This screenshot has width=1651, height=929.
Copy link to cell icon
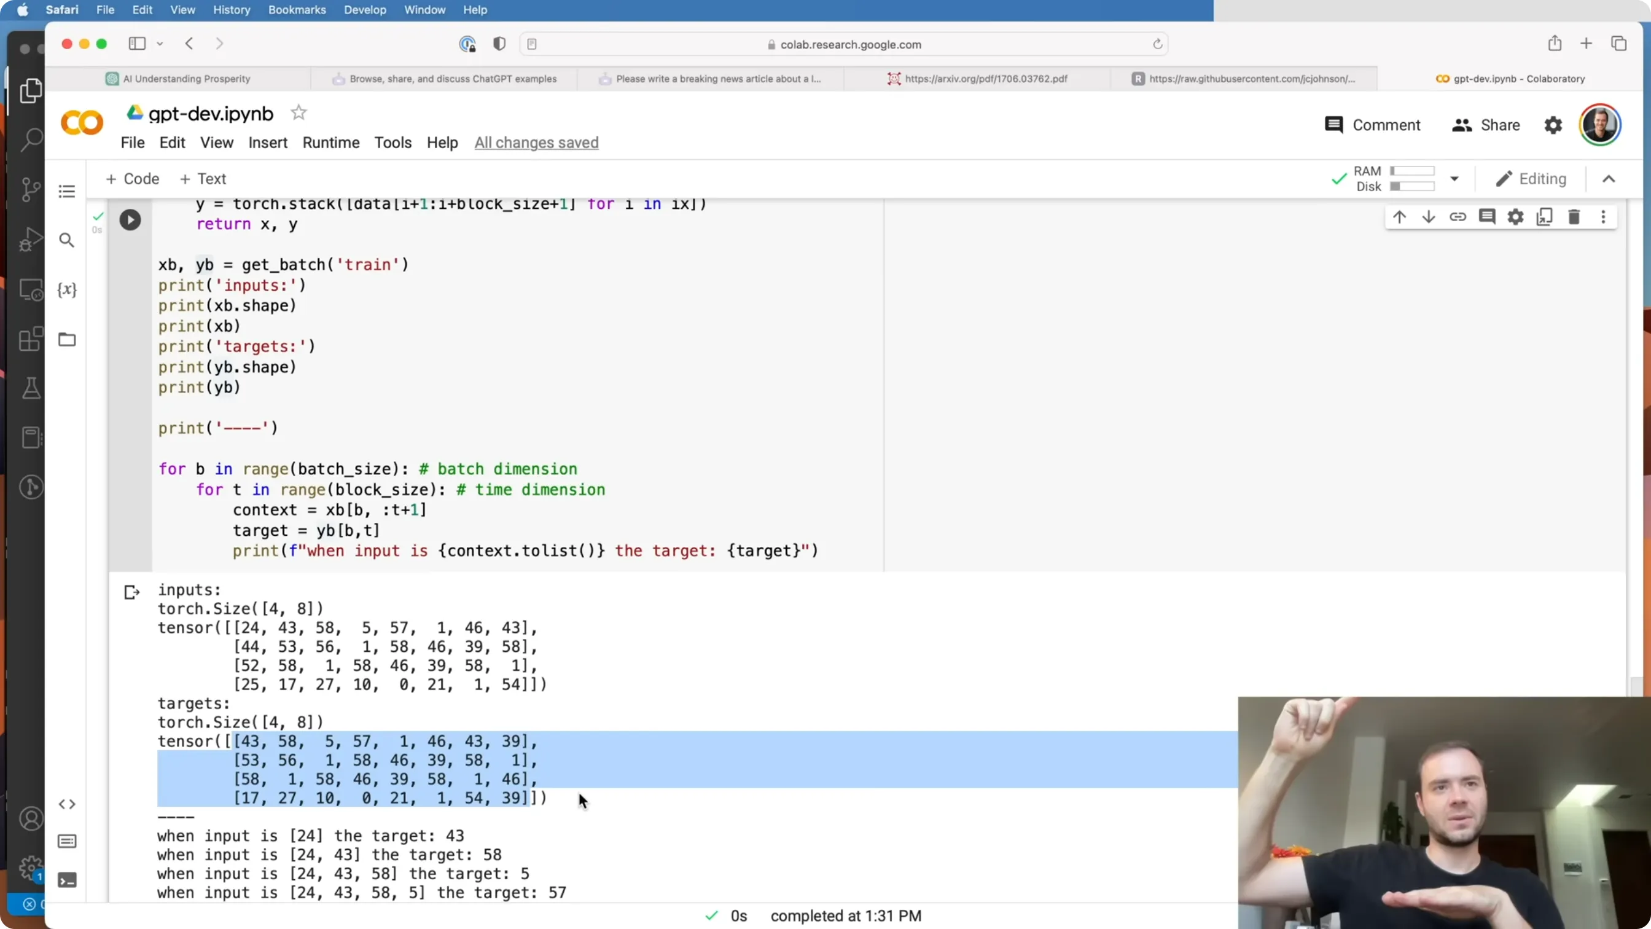click(1458, 217)
